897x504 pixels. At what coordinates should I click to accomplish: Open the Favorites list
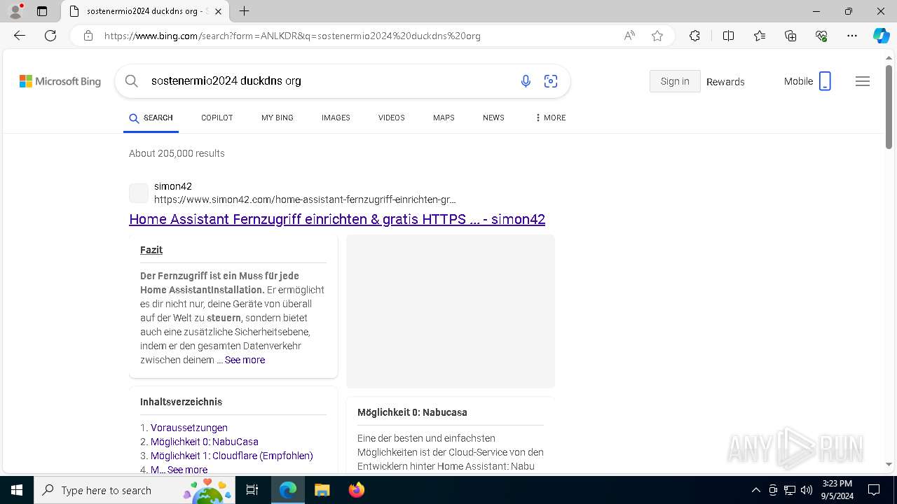760,36
